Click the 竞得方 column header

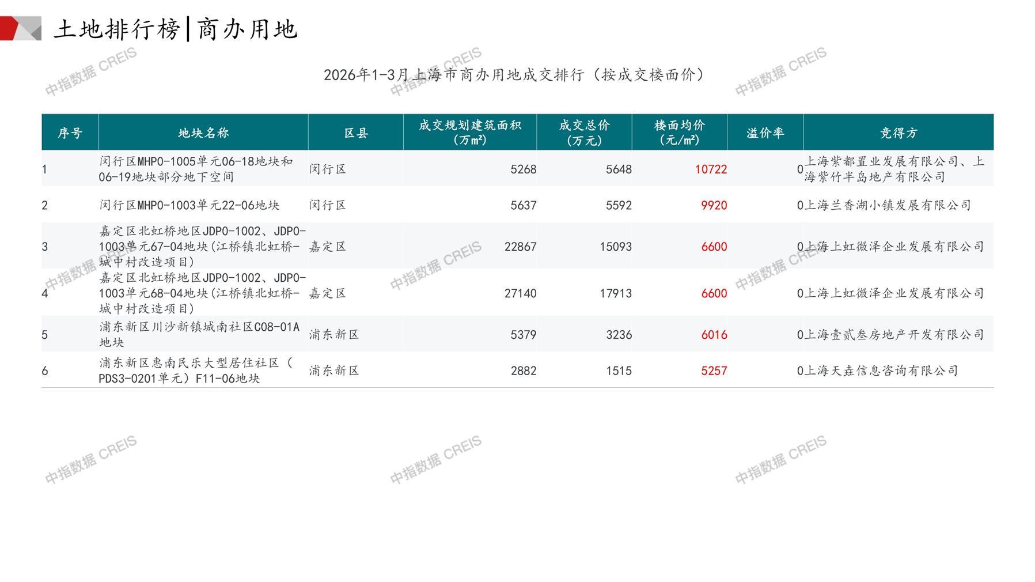(x=898, y=133)
